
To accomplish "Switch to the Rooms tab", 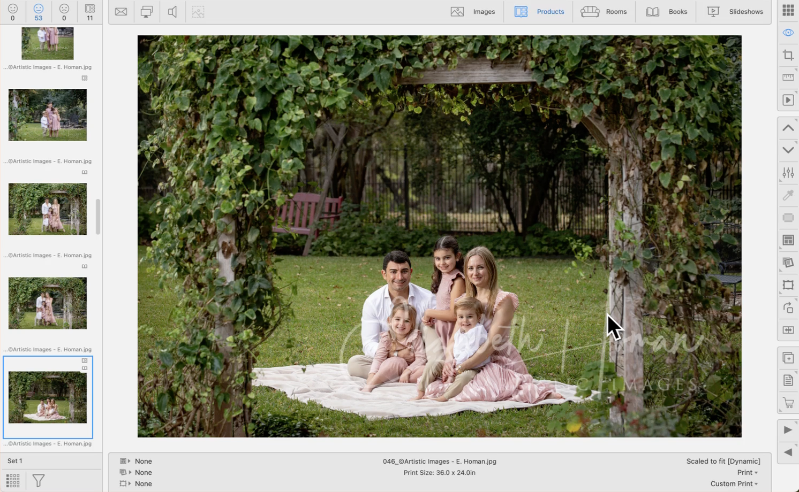I will (604, 12).
